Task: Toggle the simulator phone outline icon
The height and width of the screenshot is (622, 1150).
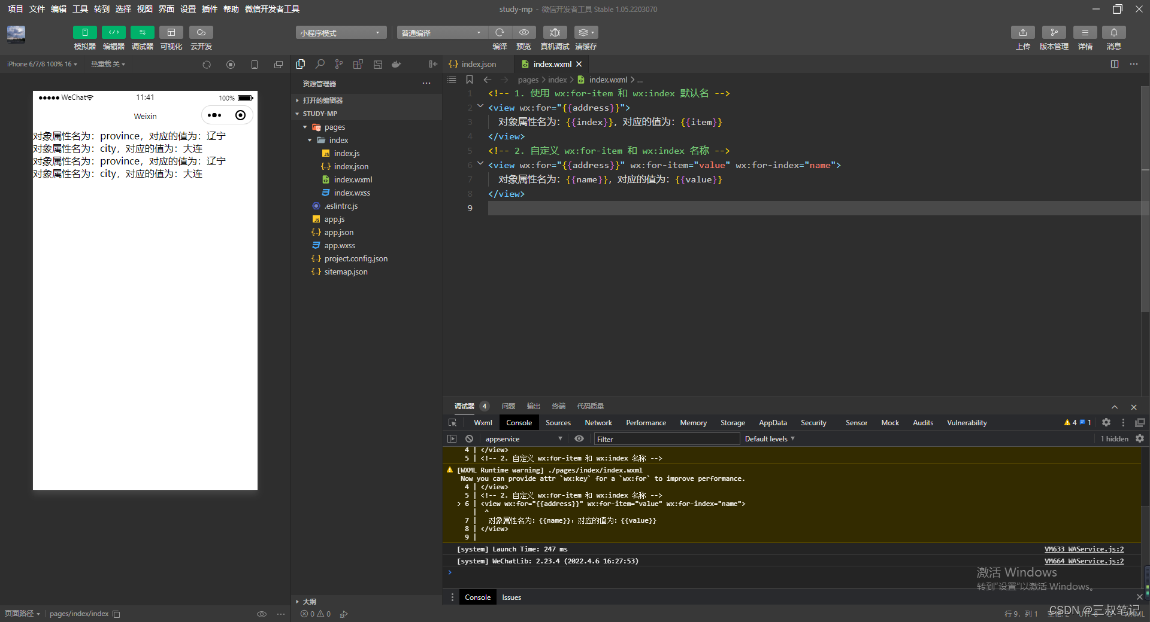Action: (x=255, y=65)
